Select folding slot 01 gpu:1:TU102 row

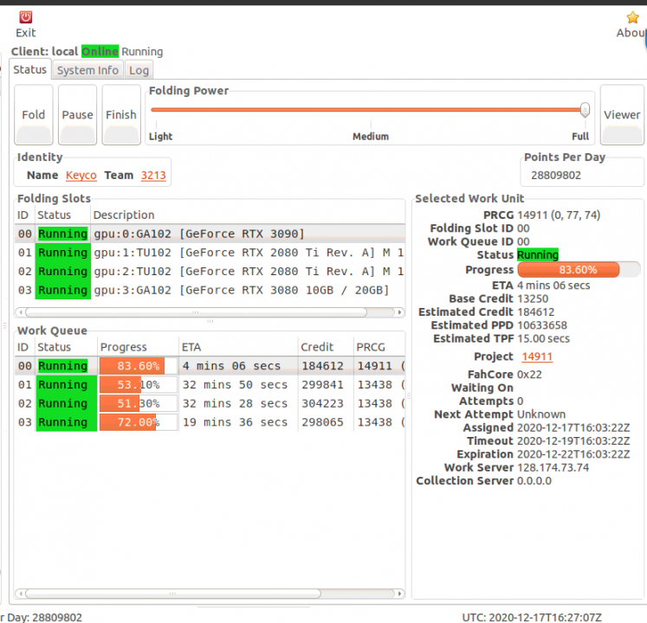[x=210, y=253]
